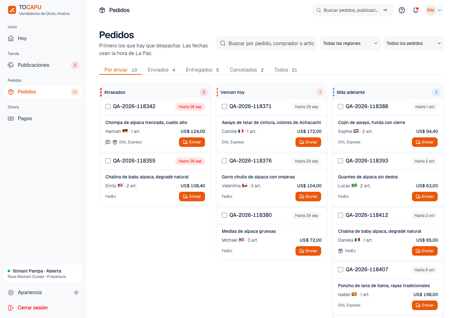The width and height of the screenshot is (457, 318).
Task: Switch to the Por enviar tab
Action: [x=121, y=70]
